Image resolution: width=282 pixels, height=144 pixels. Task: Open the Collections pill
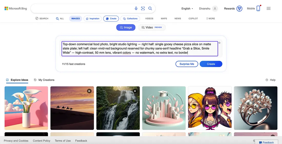[130, 18]
